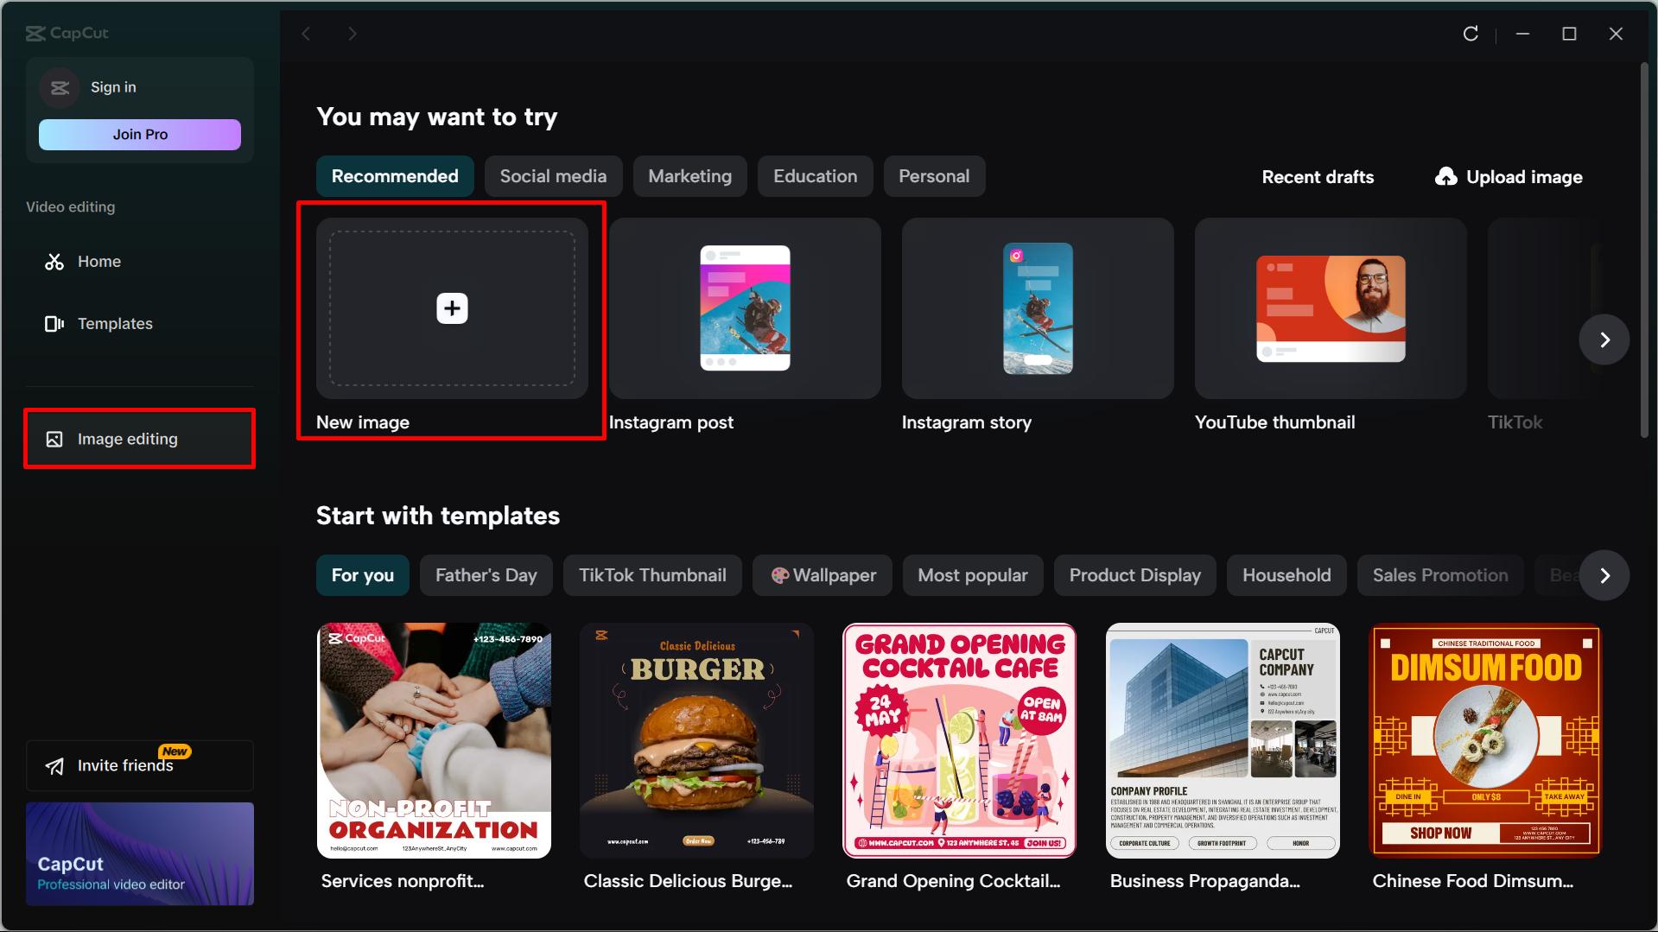Image resolution: width=1658 pixels, height=932 pixels.
Task: Refresh the page with the reload icon
Action: pos(1471,34)
